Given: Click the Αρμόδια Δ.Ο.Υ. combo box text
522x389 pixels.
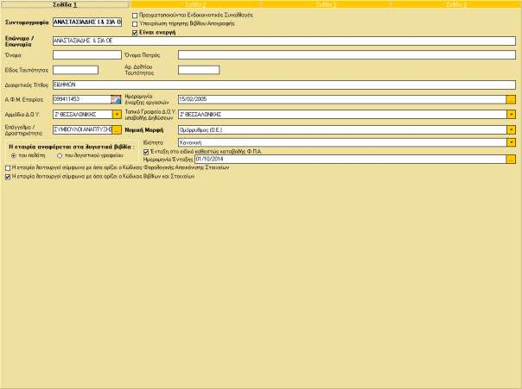Looking at the screenshot, I should (83, 114).
